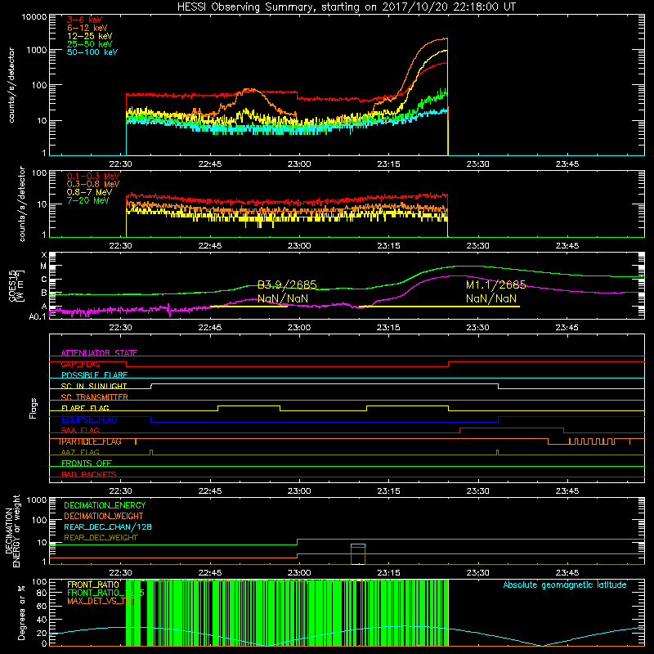Click the DECIMATION_ENERGY legend label
This screenshot has width=654, height=654.
pos(105,505)
